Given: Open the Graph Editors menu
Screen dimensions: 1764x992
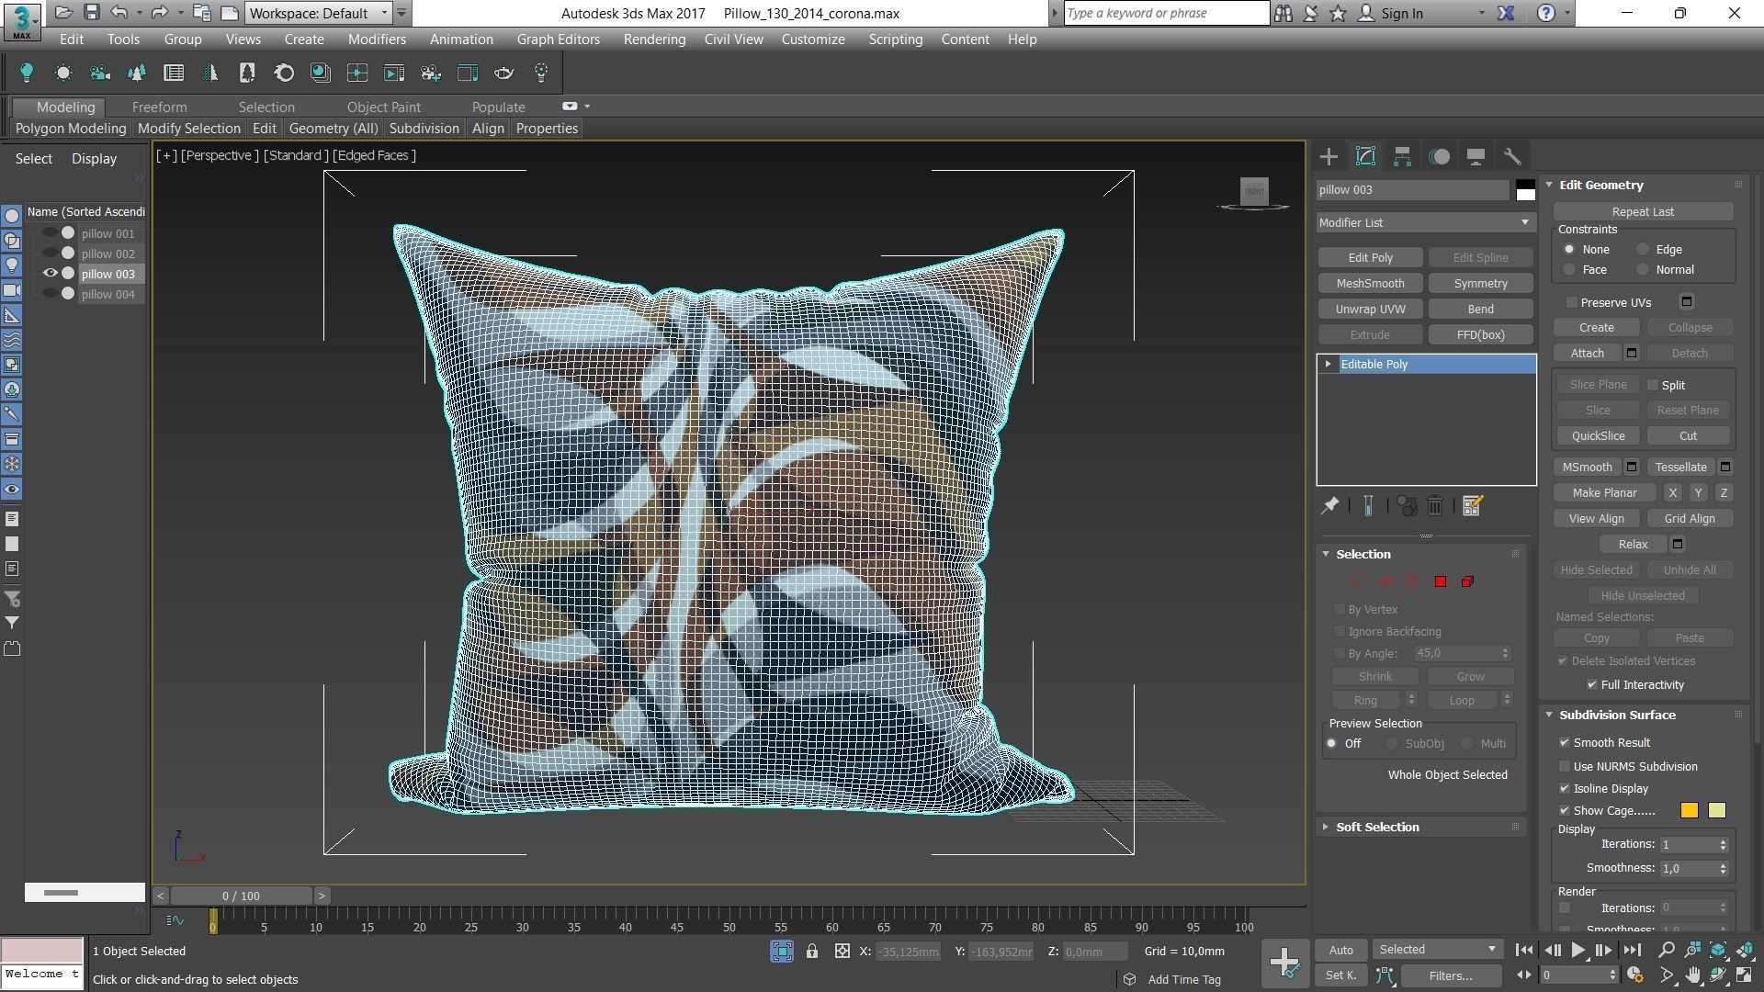Looking at the screenshot, I should (558, 39).
